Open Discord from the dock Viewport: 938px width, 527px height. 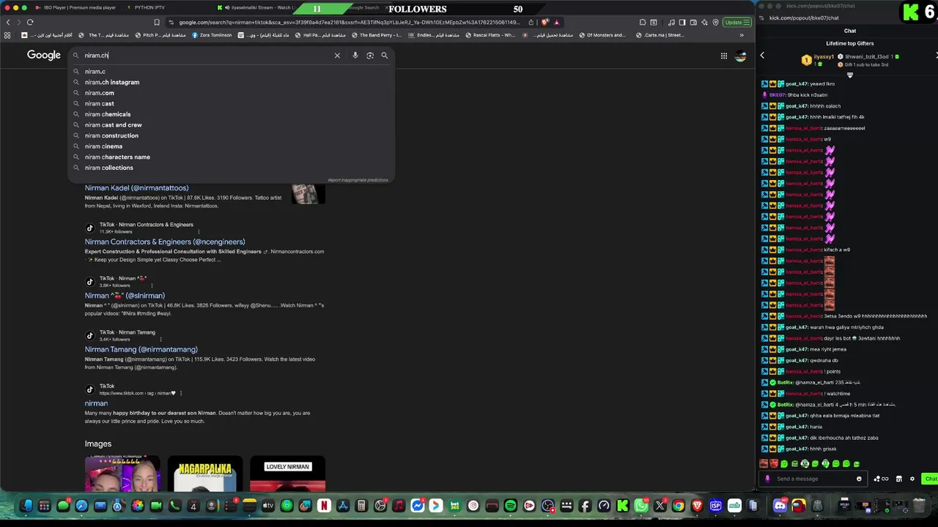[780, 506]
